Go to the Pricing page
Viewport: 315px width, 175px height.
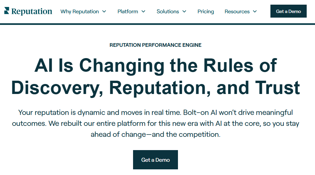pos(206,12)
